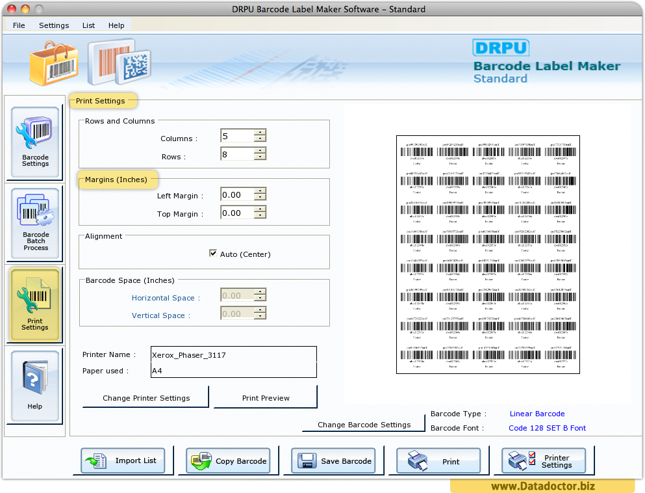The width and height of the screenshot is (645, 493).
Task: Open the List menu
Action: (x=88, y=25)
